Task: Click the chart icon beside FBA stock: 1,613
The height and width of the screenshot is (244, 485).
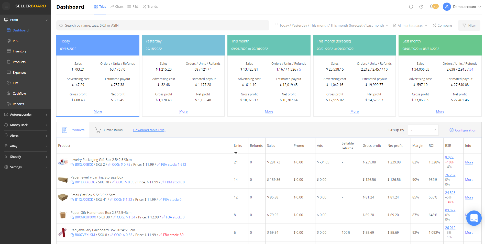Action: pos(158,164)
